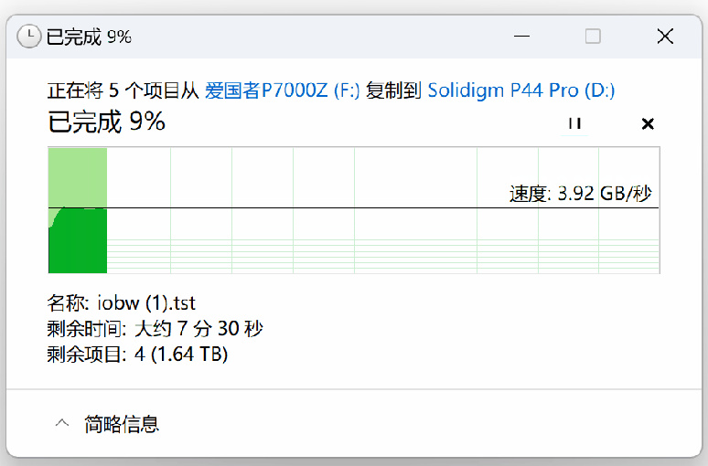Click the 简略信息 label
The width and height of the screenshot is (708, 466).
tap(122, 423)
